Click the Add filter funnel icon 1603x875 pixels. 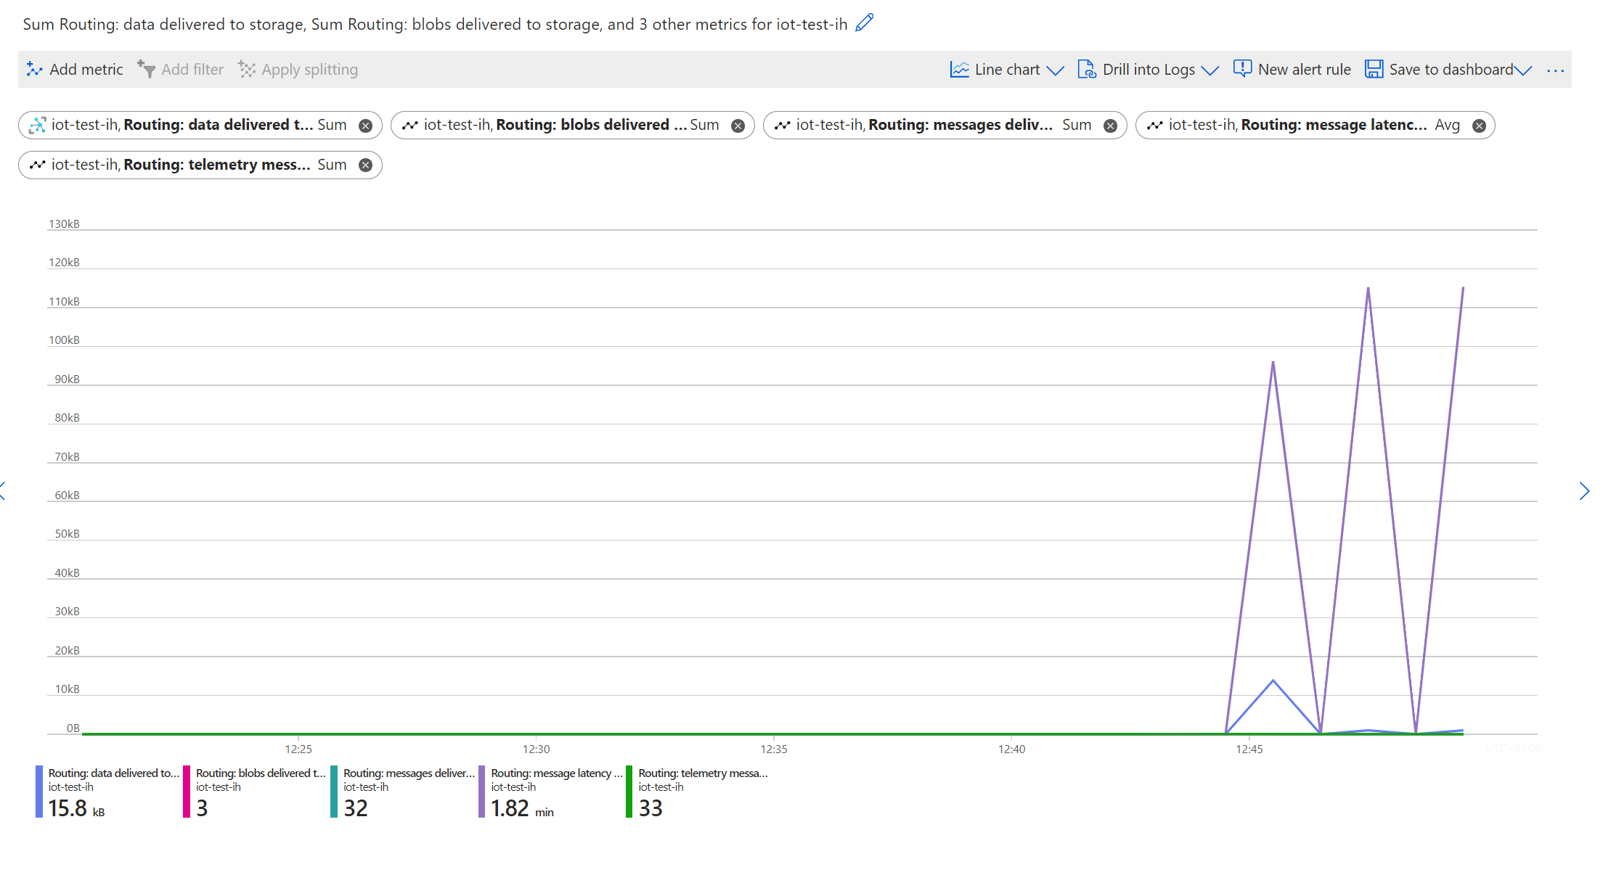(x=146, y=70)
